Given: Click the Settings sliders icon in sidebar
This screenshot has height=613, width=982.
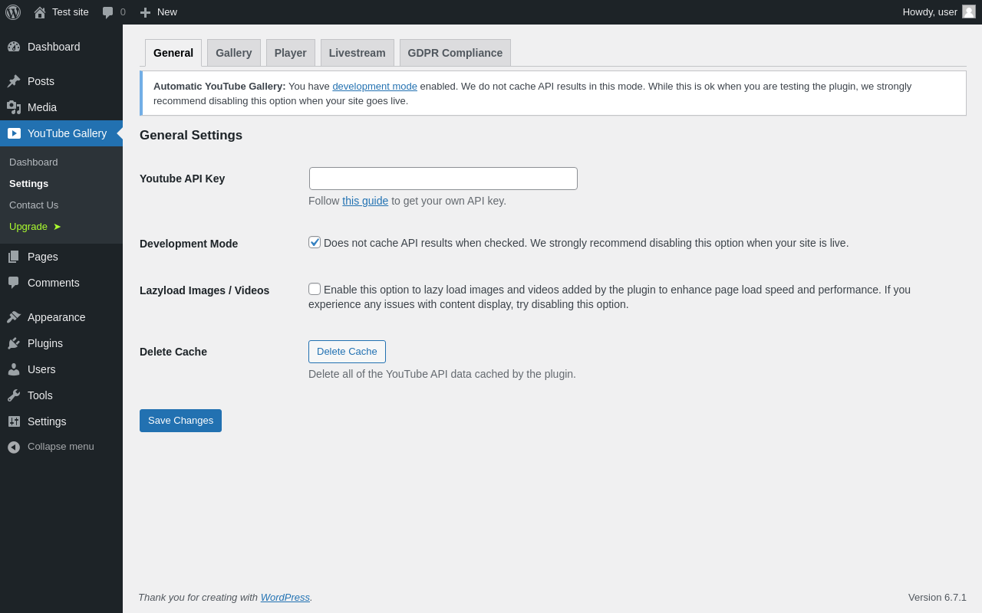Looking at the screenshot, I should (x=14, y=421).
